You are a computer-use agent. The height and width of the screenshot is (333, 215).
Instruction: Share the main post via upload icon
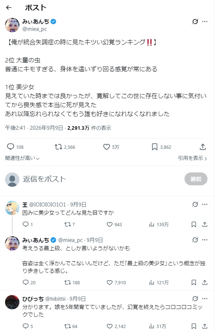[x=203, y=147]
